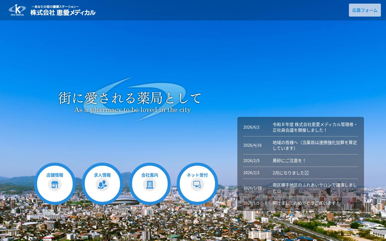Viewport: 386px width, 241px height.
Task: Click the 街に愛される薬局として hero headline
Action: (130, 98)
